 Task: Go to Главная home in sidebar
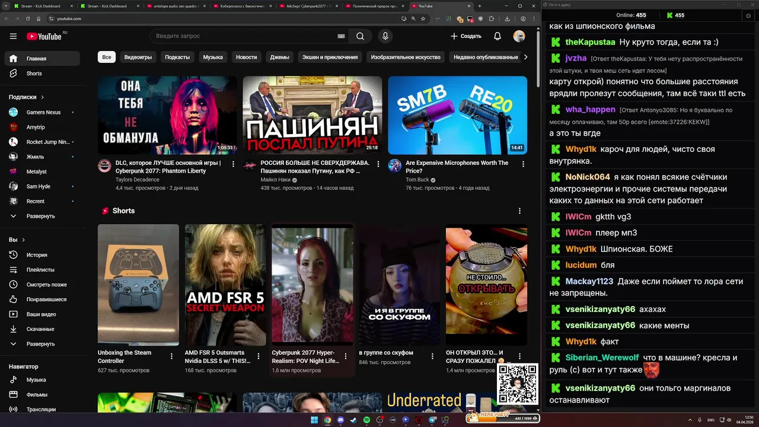[x=42, y=59]
